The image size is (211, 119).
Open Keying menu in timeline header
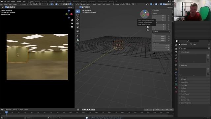click(x=16, y=110)
